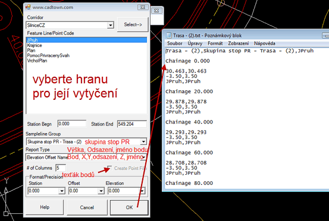Expand the Elevation precision dropdown
The height and width of the screenshot is (221, 329).
142,191
